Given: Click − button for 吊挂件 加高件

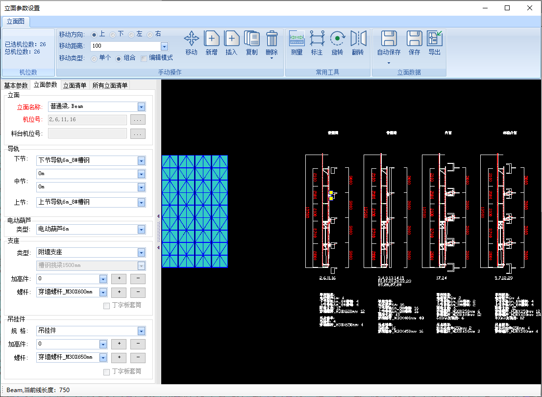Looking at the screenshot, I should coord(138,344).
